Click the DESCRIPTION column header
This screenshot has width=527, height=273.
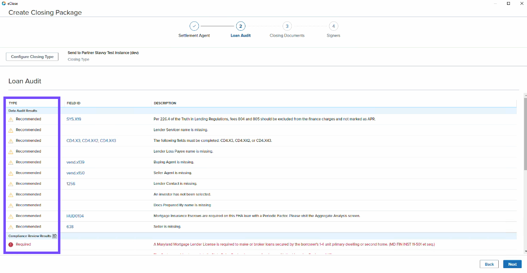click(165, 103)
